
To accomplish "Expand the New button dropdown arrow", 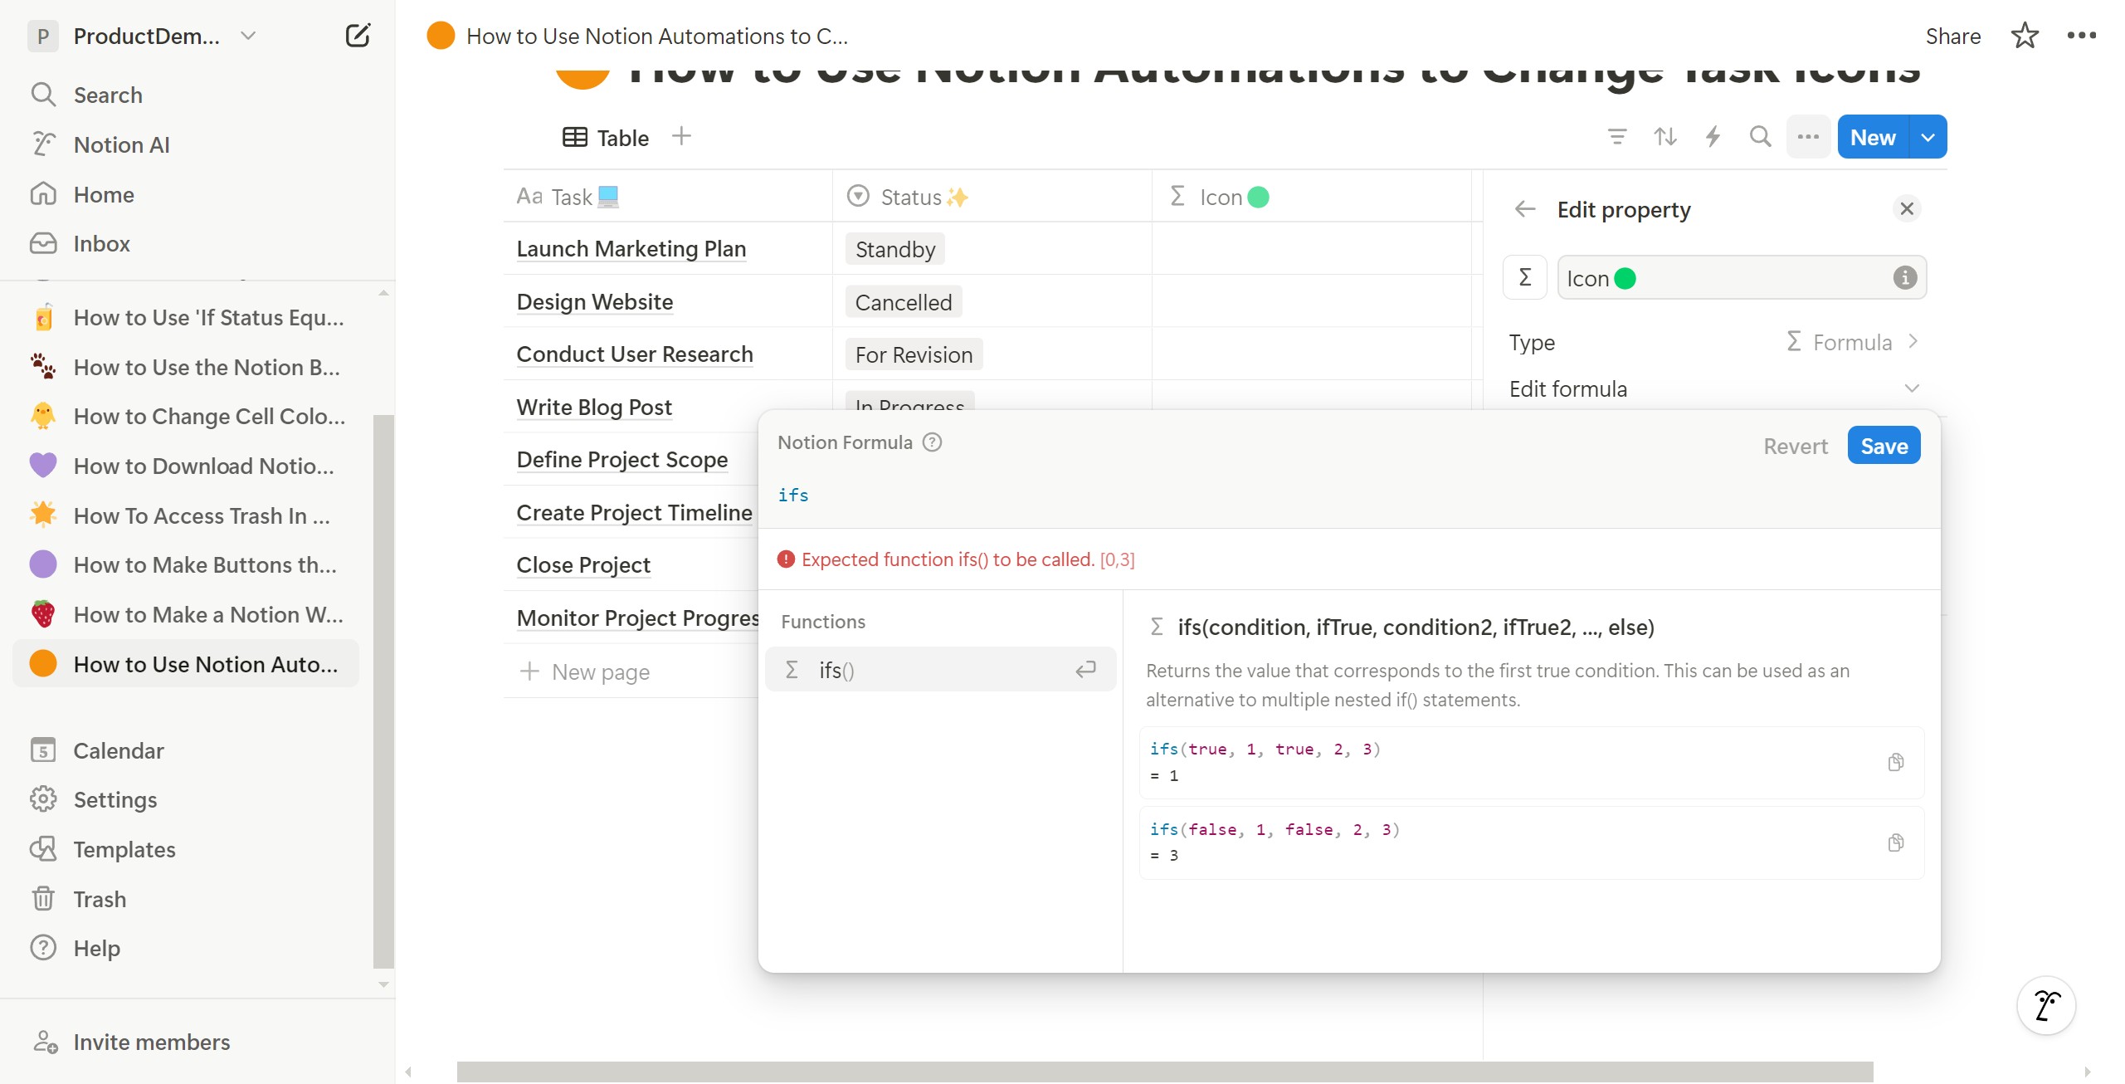I will pos(1928,137).
